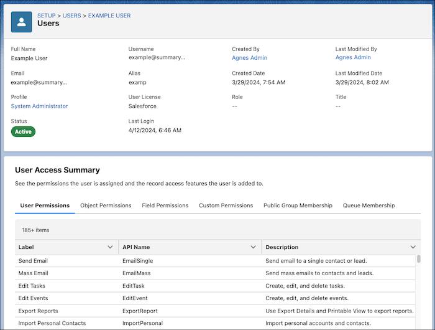Click the EXAMPLE USER breadcrumb
This screenshot has width=435, height=330.
pos(109,16)
